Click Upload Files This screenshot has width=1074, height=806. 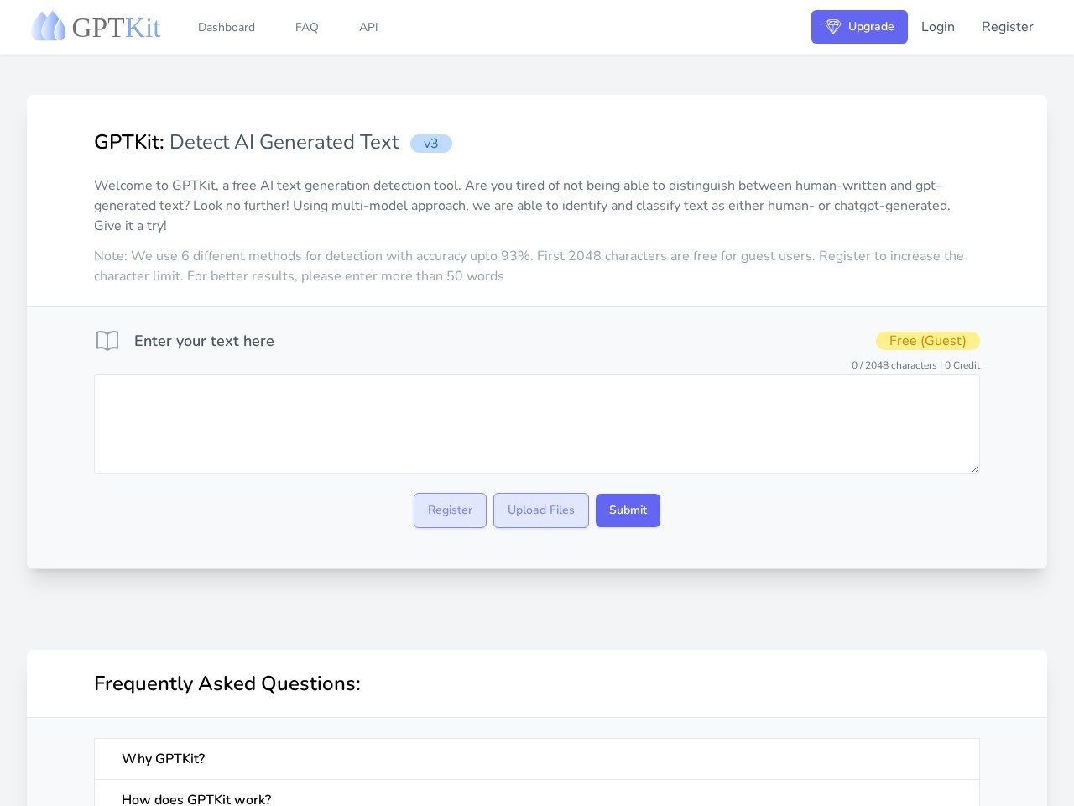[540, 510]
